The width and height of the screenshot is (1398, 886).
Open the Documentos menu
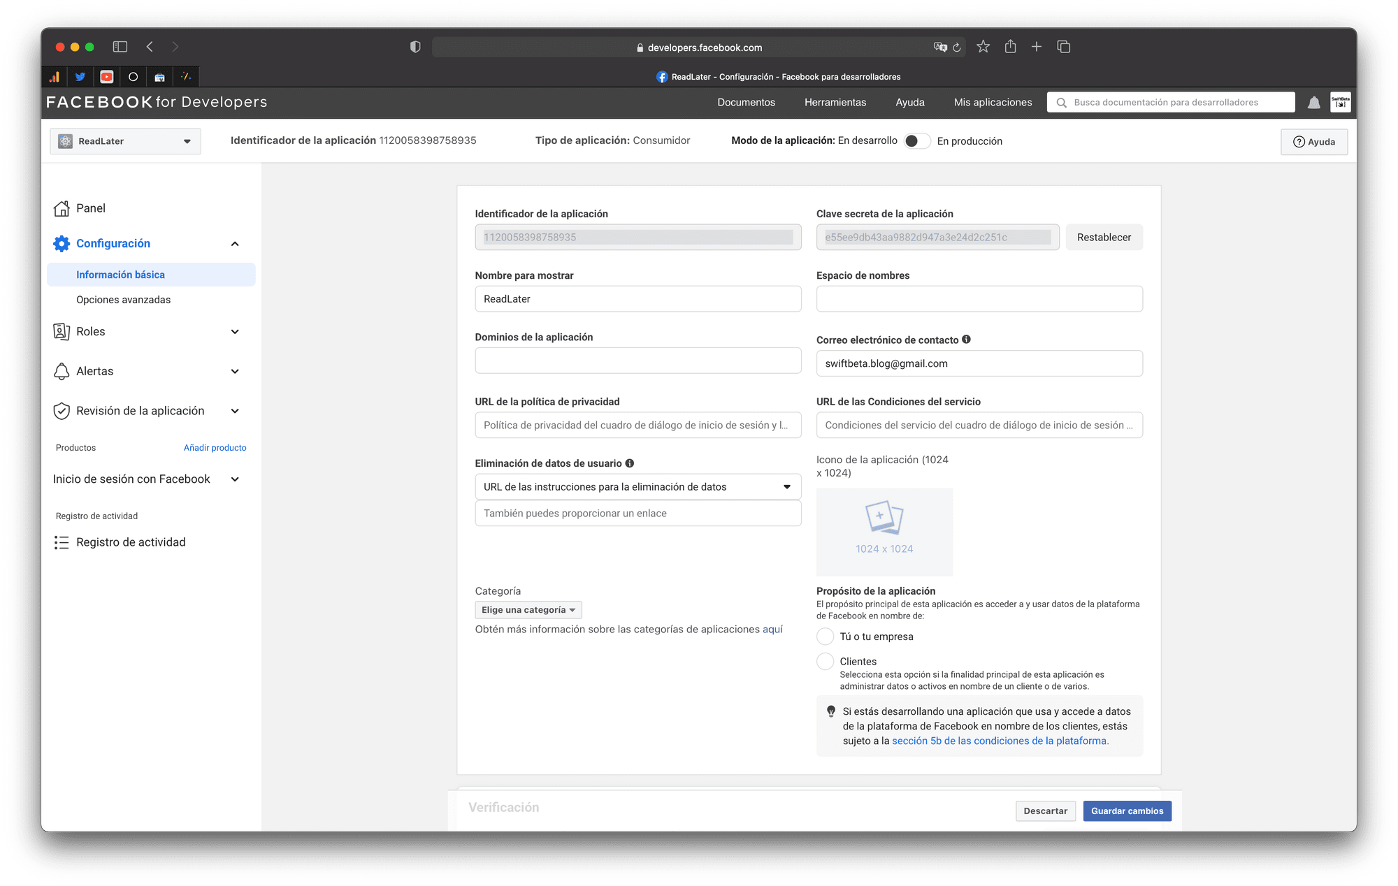tap(747, 102)
